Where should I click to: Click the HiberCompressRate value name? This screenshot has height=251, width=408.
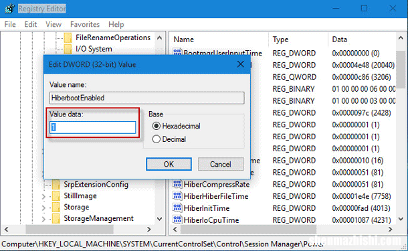click(217, 184)
